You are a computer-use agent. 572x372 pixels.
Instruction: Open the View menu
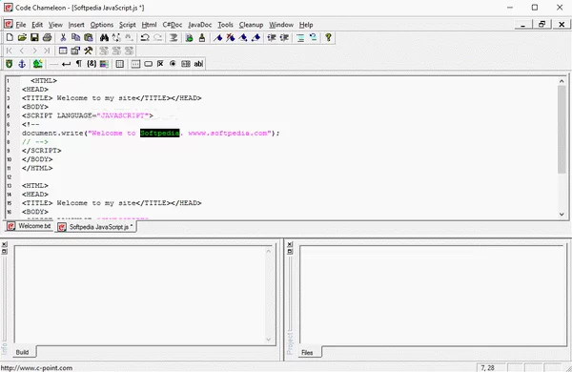tap(55, 25)
